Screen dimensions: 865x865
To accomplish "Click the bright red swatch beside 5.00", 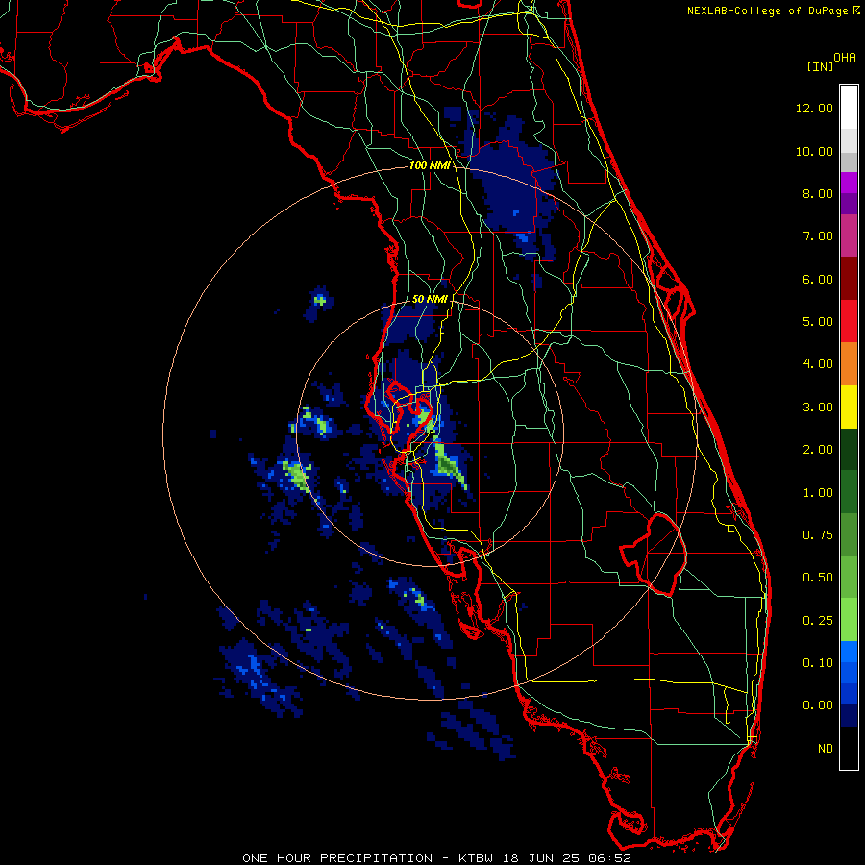I will pos(849,321).
